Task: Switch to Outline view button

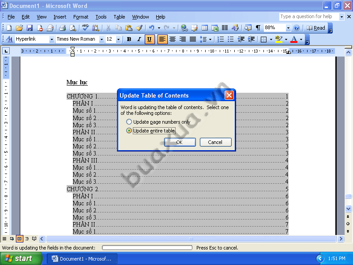Action: pos(27,238)
